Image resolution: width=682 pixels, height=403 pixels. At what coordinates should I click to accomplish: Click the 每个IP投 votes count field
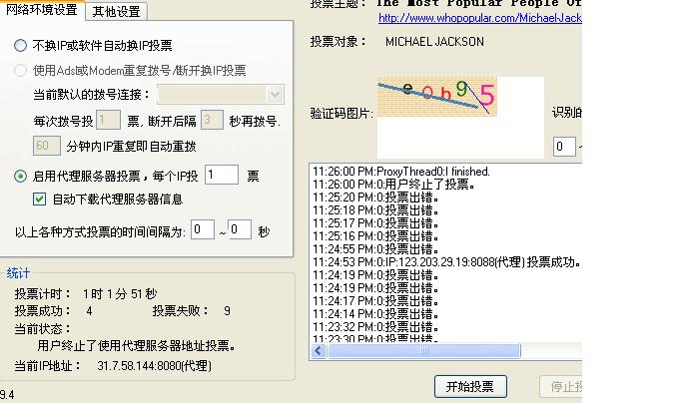pos(222,176)
